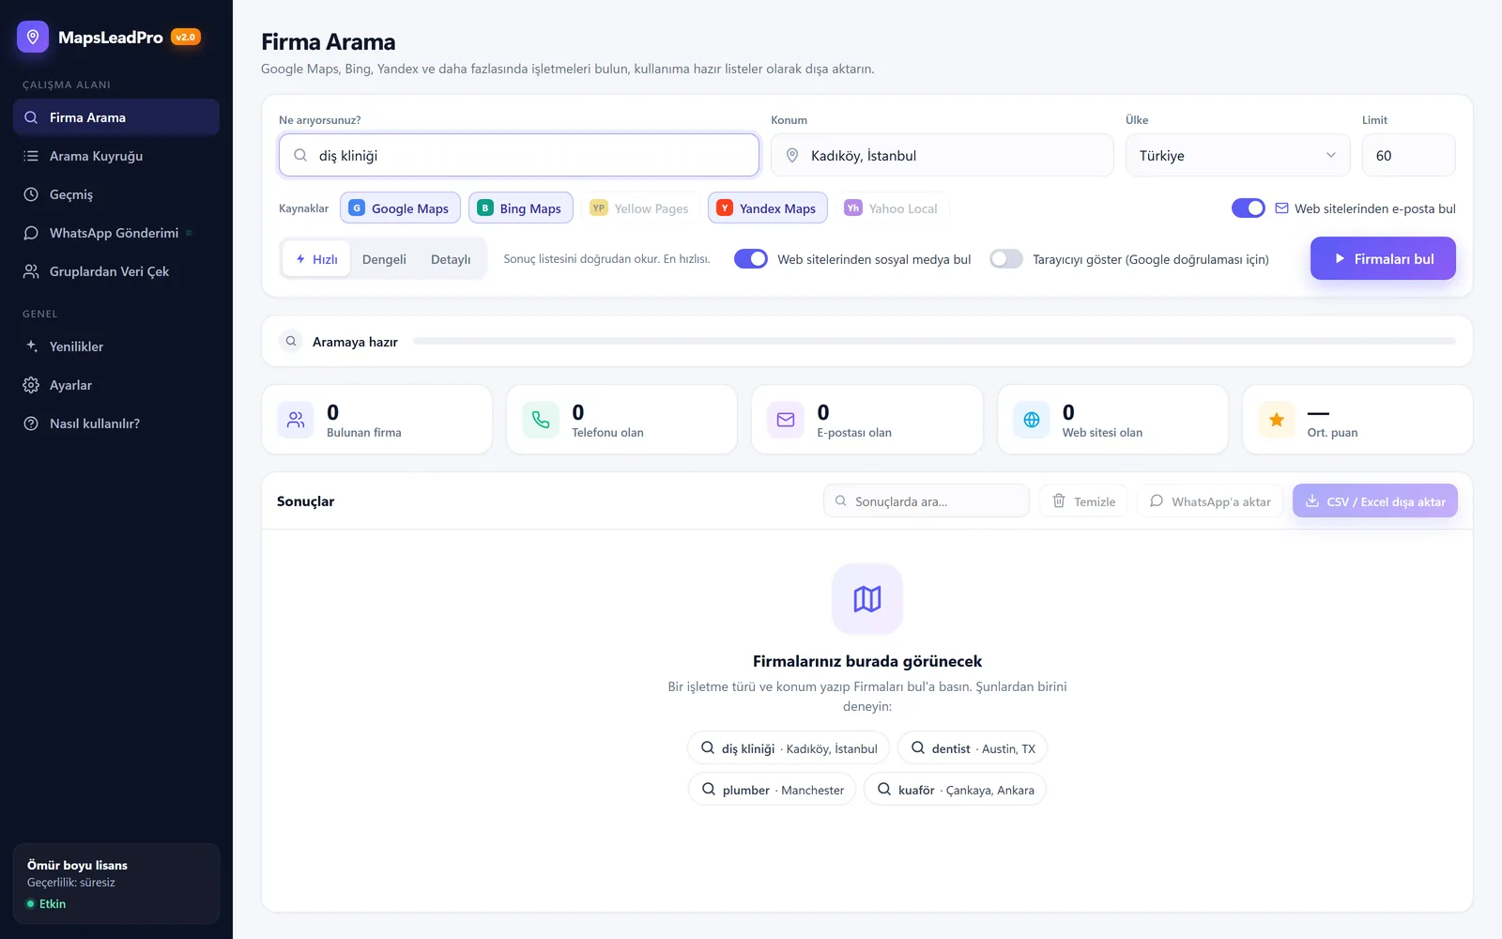The height and width of the screenshot is (939, 1502).
Task: Focus the Ne arıyorsunuz search field
Action: pyautogui.click(x=519, y=155)
